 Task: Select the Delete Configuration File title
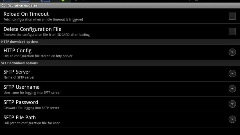point(32,29)
